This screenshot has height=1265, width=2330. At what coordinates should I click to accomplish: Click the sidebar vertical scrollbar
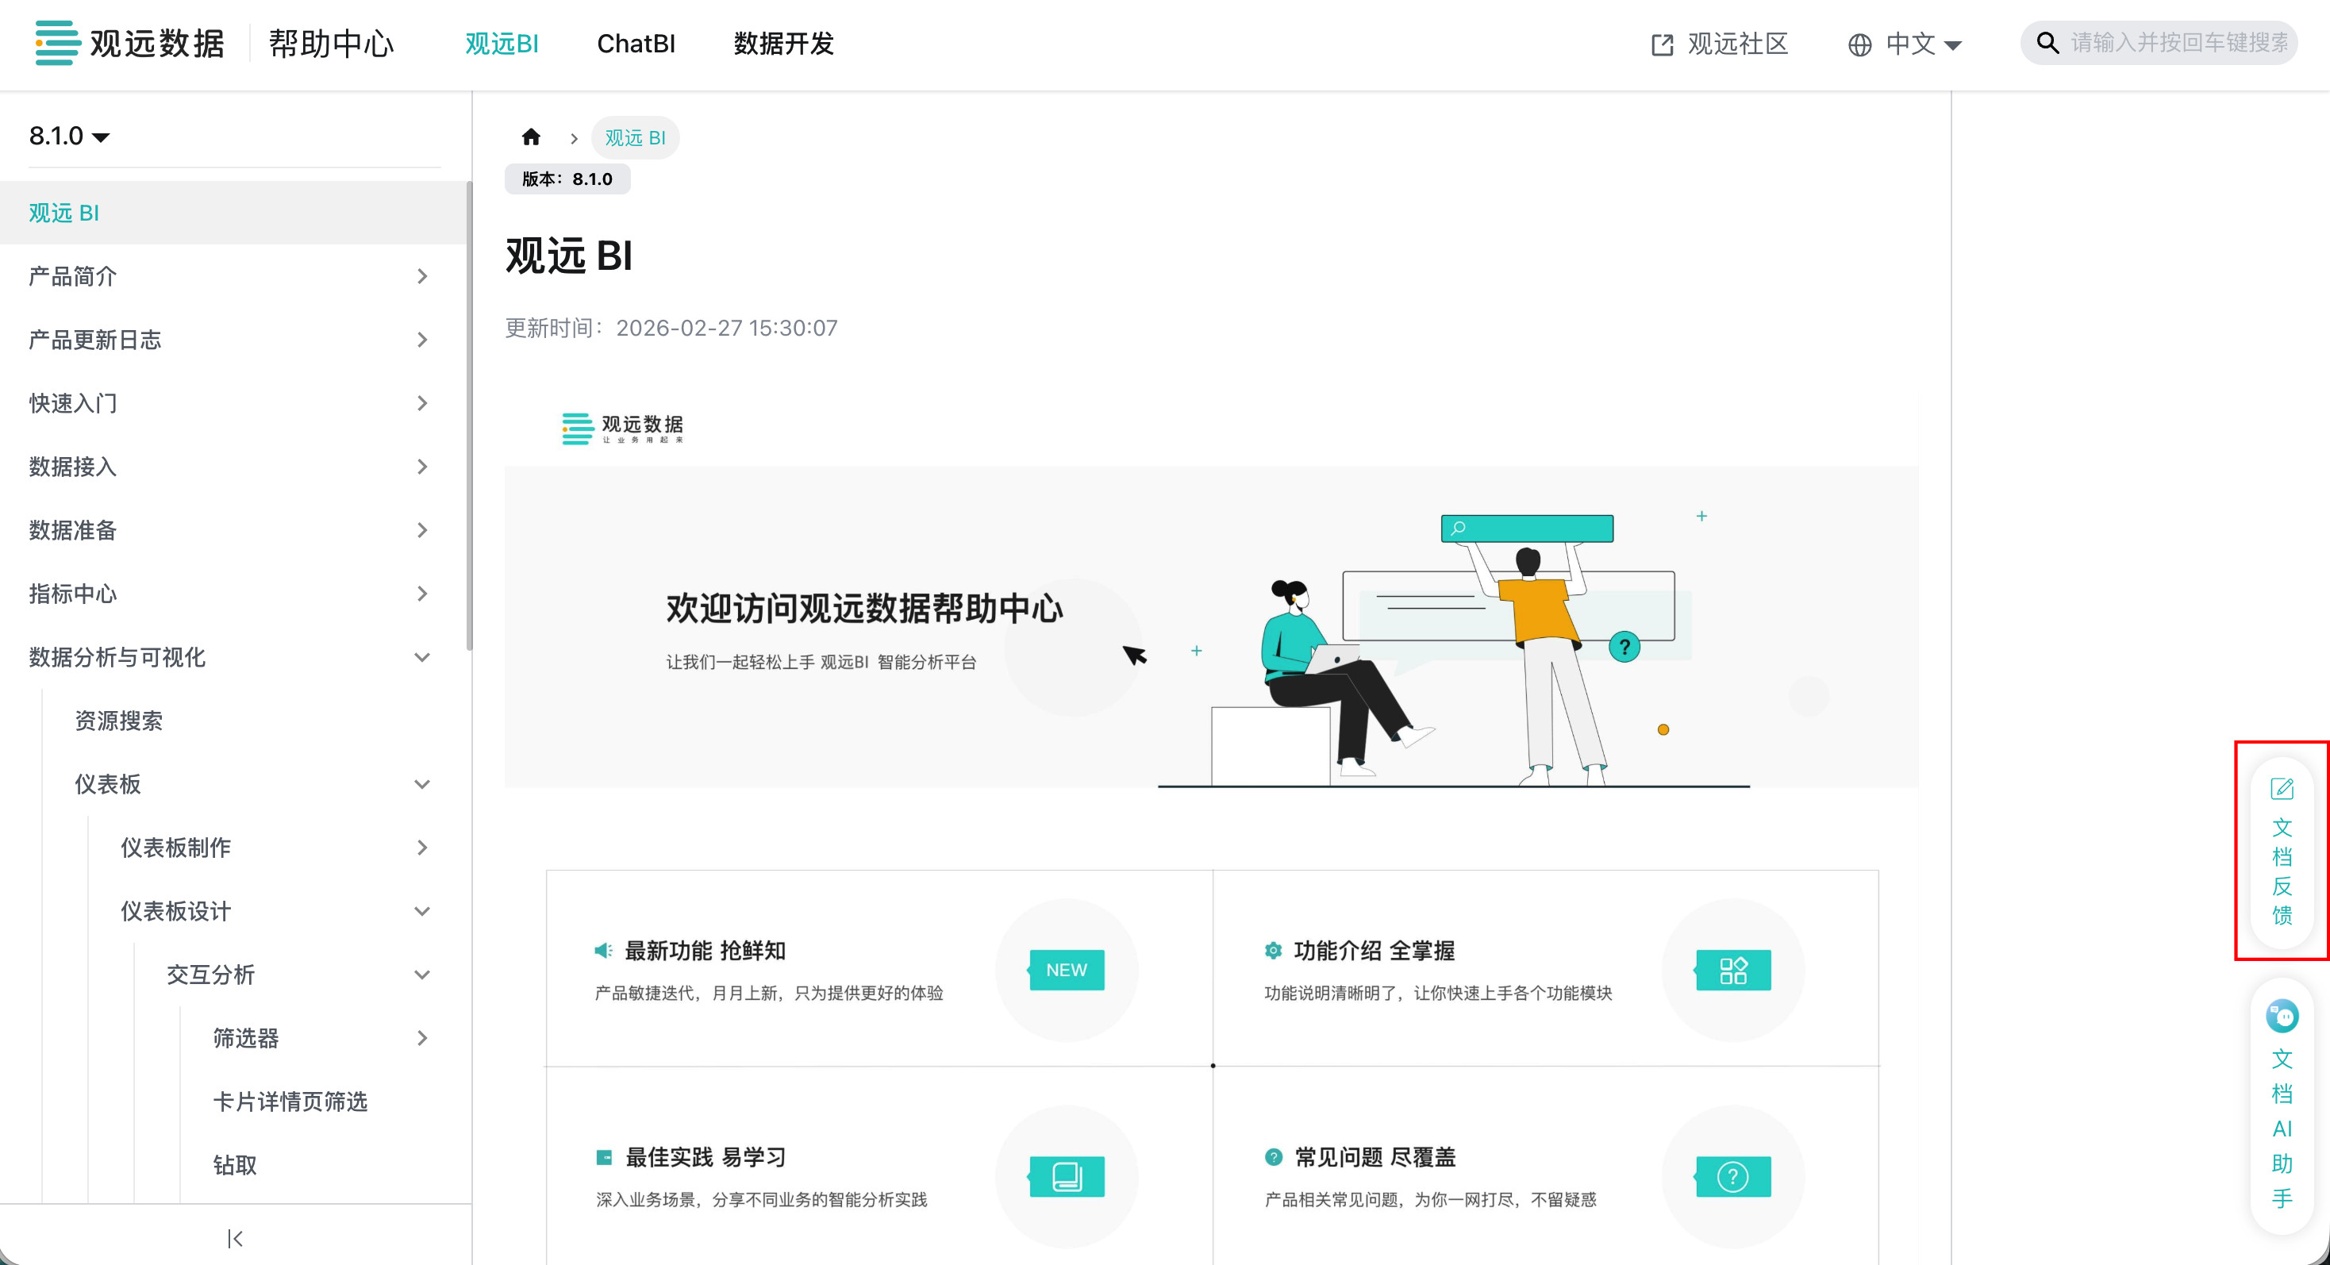coord(468,416)
